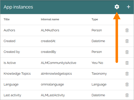Select the almknowledgetopics internal name
Viewport: 134px width, 100px height.
[56, 74]
